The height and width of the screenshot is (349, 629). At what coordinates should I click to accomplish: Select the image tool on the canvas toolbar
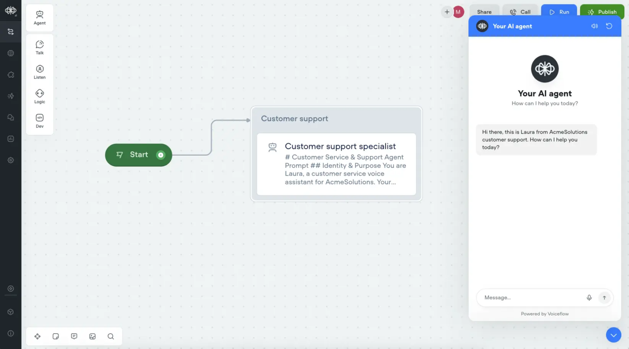tap(92, 336)
